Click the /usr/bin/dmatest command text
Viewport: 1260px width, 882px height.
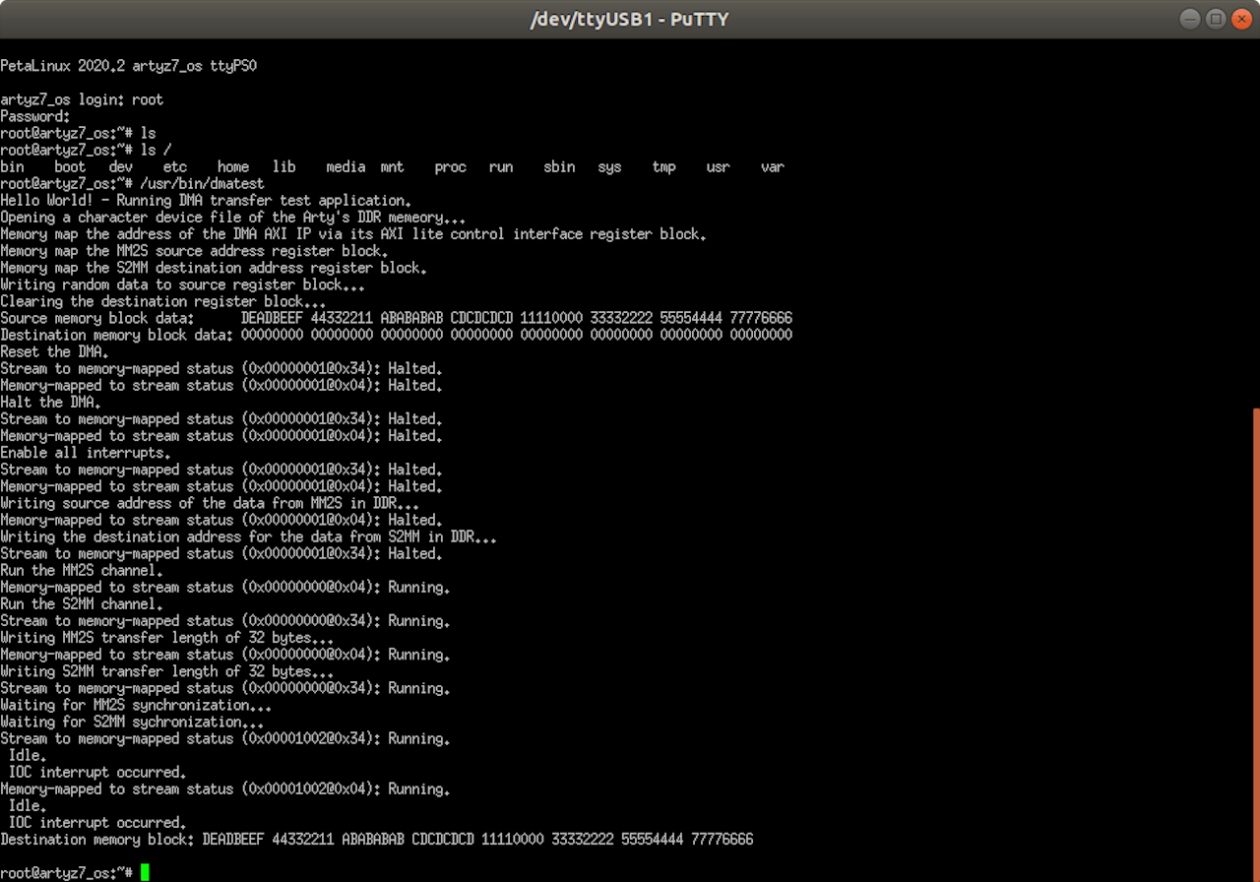[x=202, y=184]
